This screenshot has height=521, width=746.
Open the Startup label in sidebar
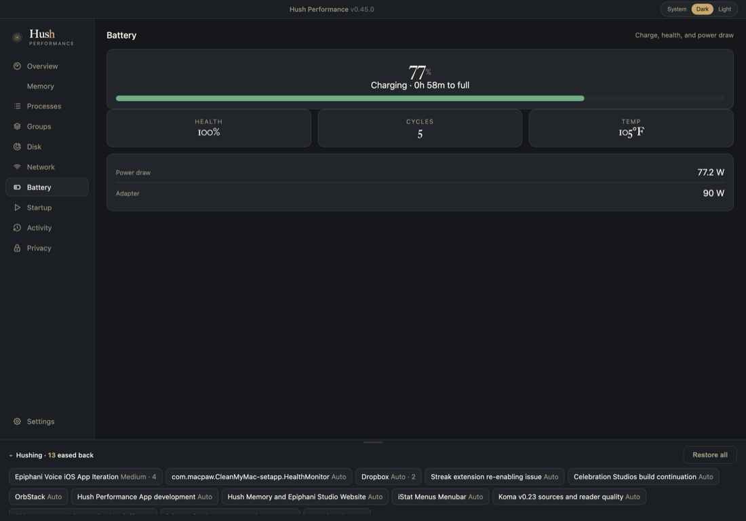[x=39, y=208]
